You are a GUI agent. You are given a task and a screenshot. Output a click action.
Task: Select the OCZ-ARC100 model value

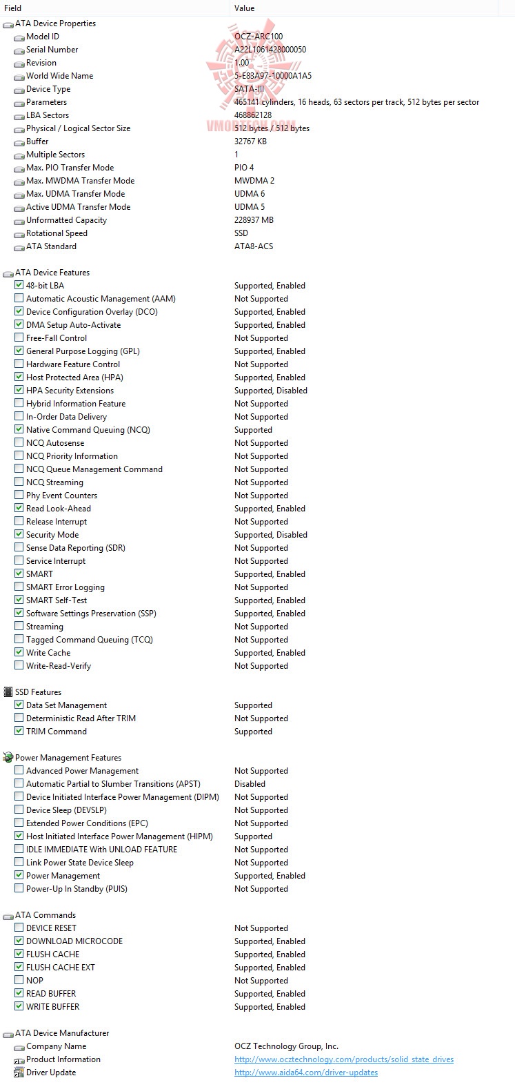point(259,37)
